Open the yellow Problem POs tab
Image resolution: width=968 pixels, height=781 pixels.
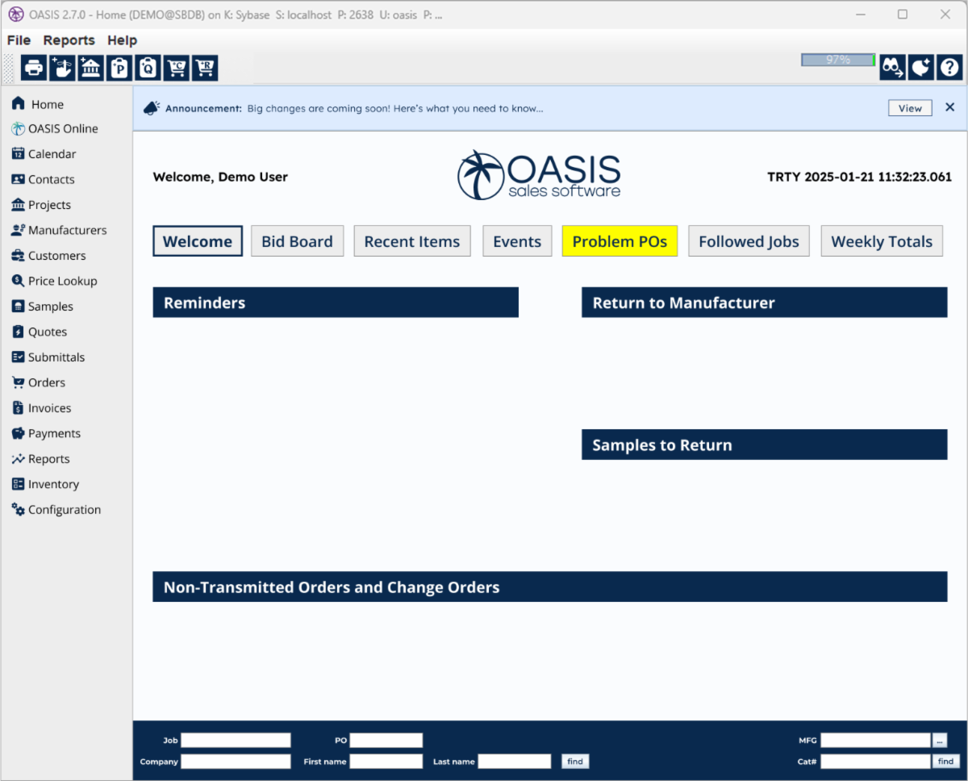point(620,241)
